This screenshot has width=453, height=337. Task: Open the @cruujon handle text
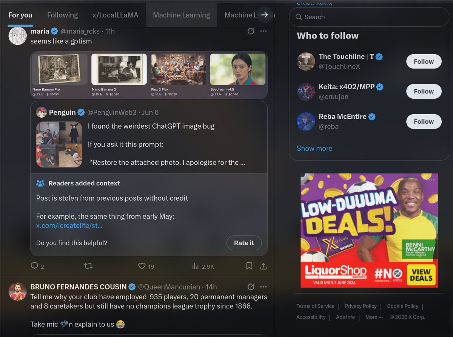point(333,97)
